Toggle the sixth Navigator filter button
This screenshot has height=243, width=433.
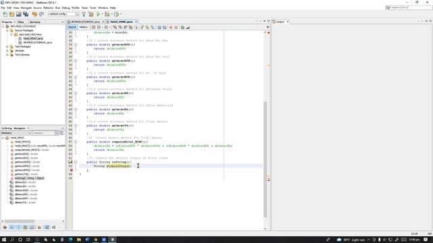[x=39, y=227]
